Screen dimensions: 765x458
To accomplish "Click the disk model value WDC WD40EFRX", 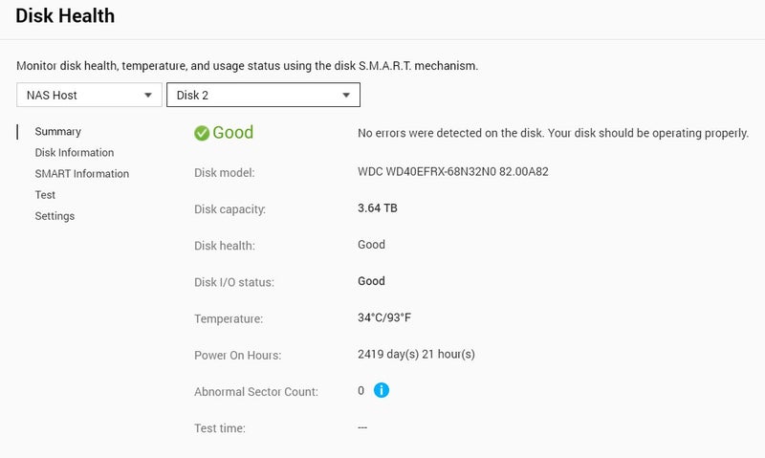I will [452, 172].
